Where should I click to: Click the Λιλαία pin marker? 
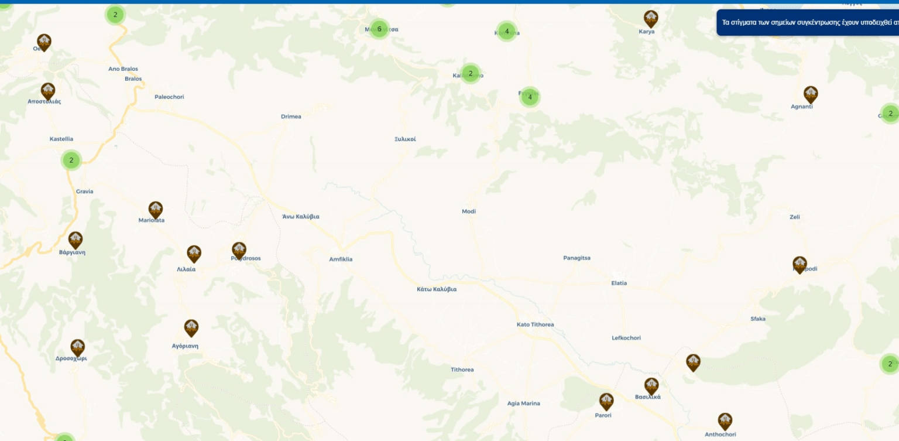194,254
